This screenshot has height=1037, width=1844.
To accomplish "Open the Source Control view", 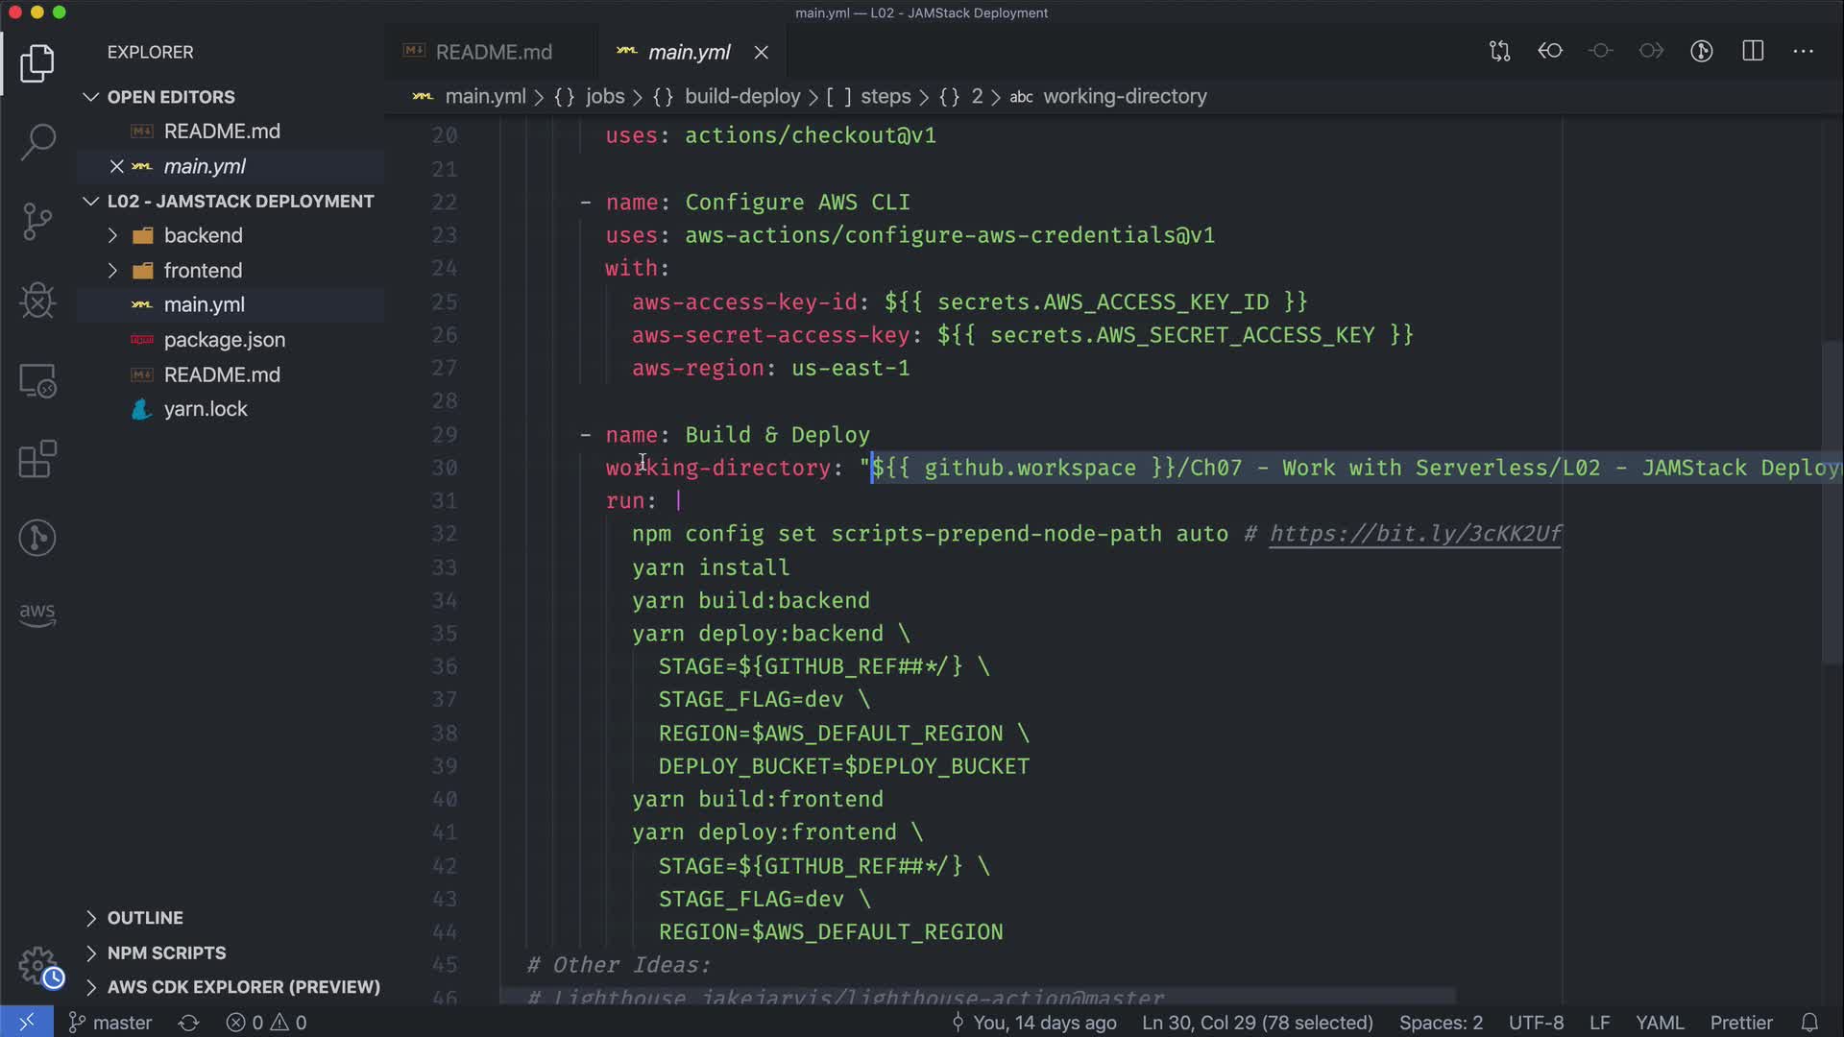I will tap(37, 222).
